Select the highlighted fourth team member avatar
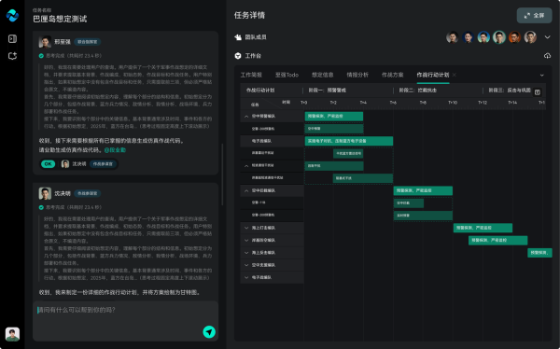The image size is (560, 349). [x=499, y=37]
